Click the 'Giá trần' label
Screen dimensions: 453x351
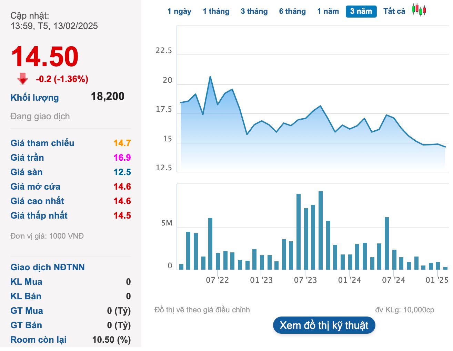coord(27,158)
